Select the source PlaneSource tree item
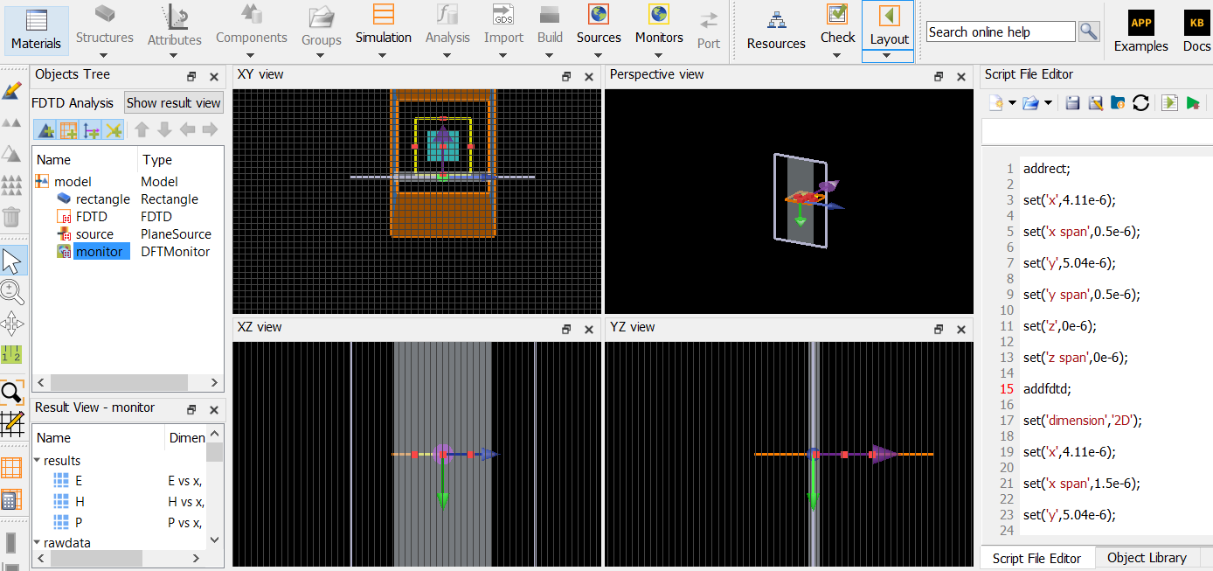 click(94, 233)
